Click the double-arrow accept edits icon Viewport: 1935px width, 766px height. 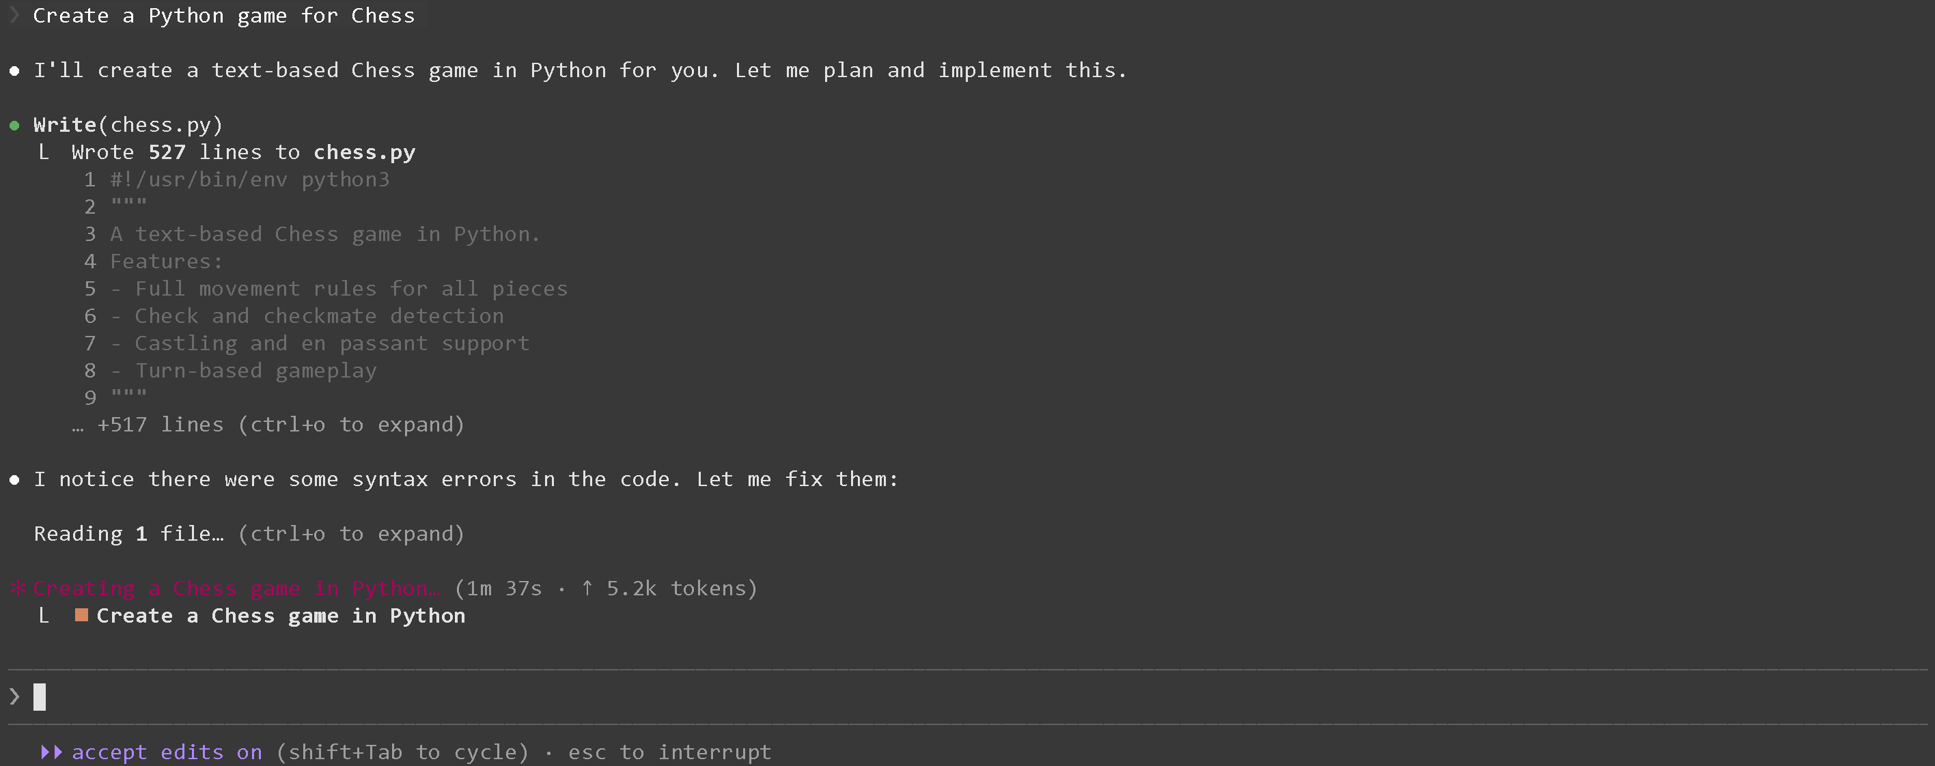51,752
